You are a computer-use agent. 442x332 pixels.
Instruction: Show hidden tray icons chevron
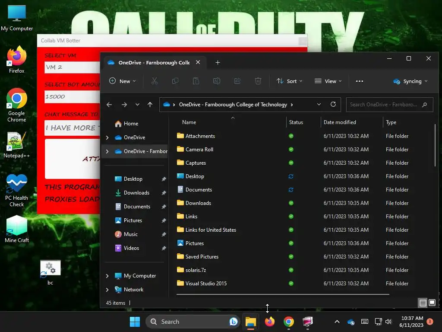click(337, 322)
